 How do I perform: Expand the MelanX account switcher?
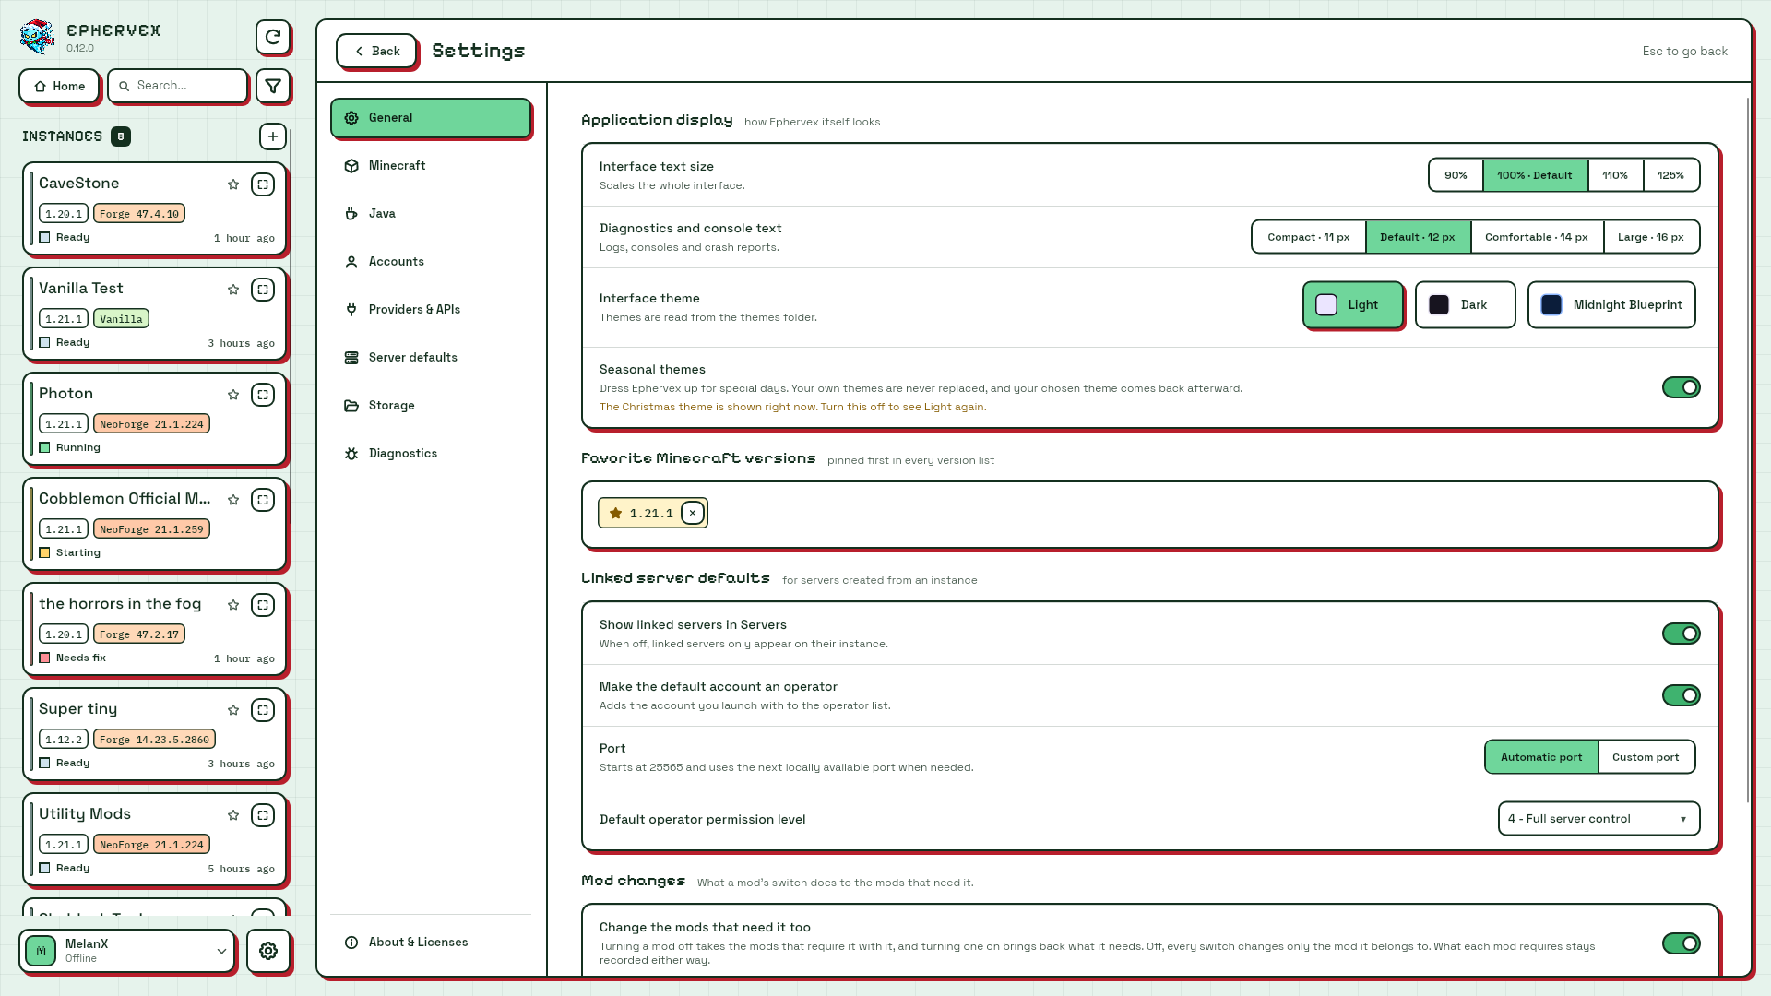pos(127,951)
